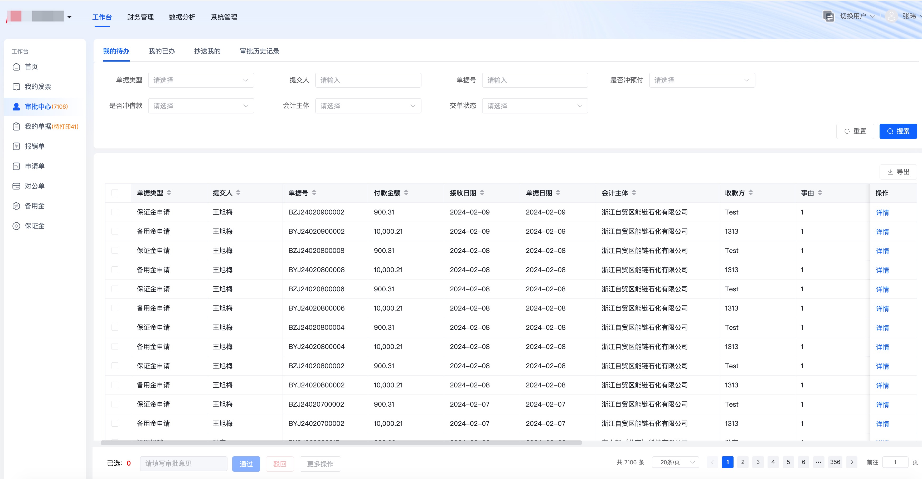Viewport: 922px width, 479px height.
Task: Check the row for BZJ24020800008
Action: pos(115,251)
